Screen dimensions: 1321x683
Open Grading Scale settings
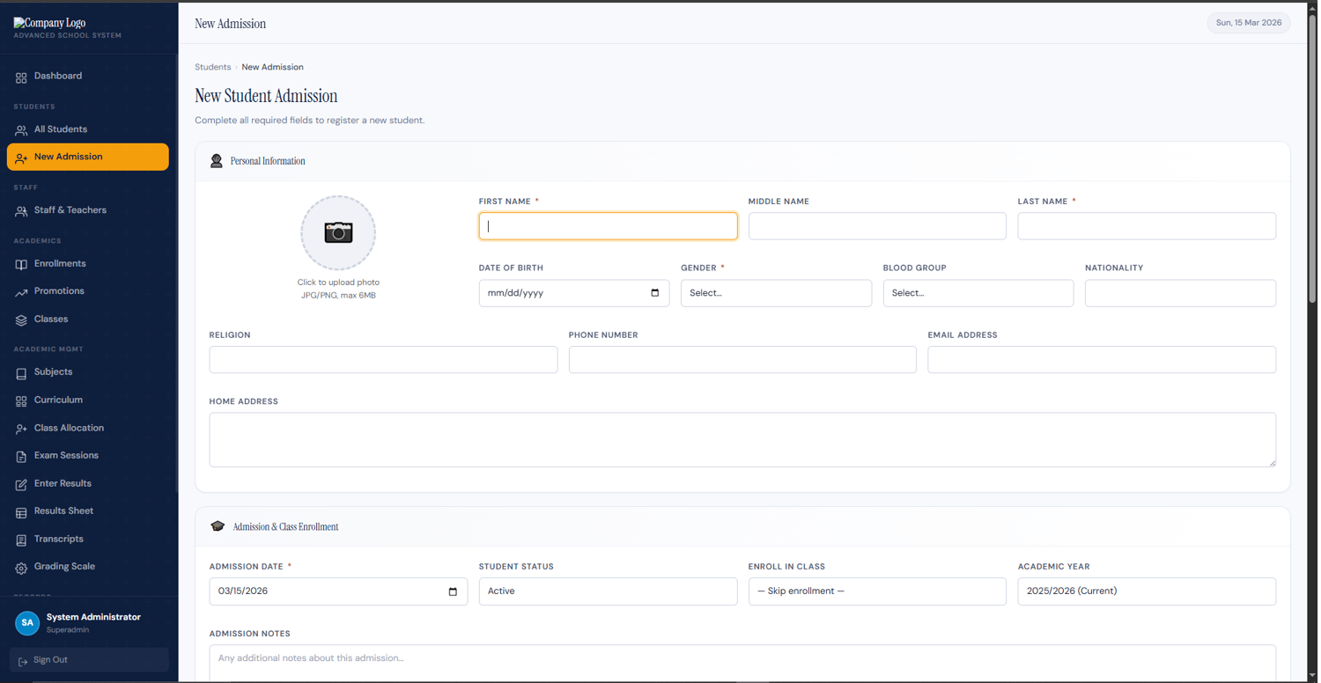[88, 567]
